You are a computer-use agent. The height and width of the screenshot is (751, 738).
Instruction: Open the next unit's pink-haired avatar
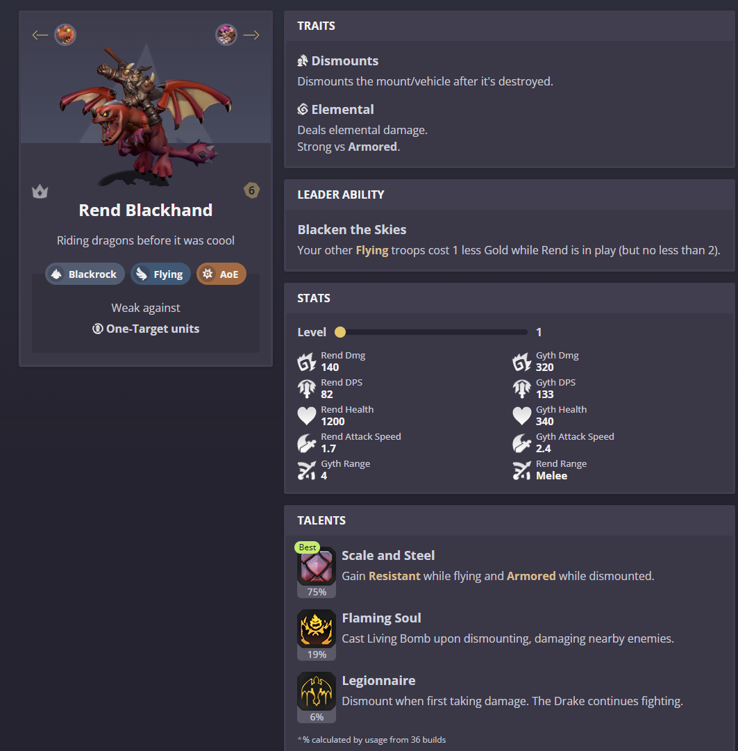(x=226, y=35)
